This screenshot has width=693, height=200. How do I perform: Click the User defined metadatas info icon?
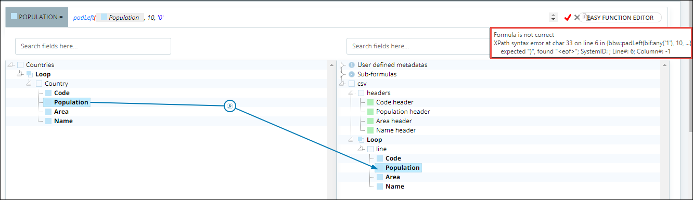point(351,65)
